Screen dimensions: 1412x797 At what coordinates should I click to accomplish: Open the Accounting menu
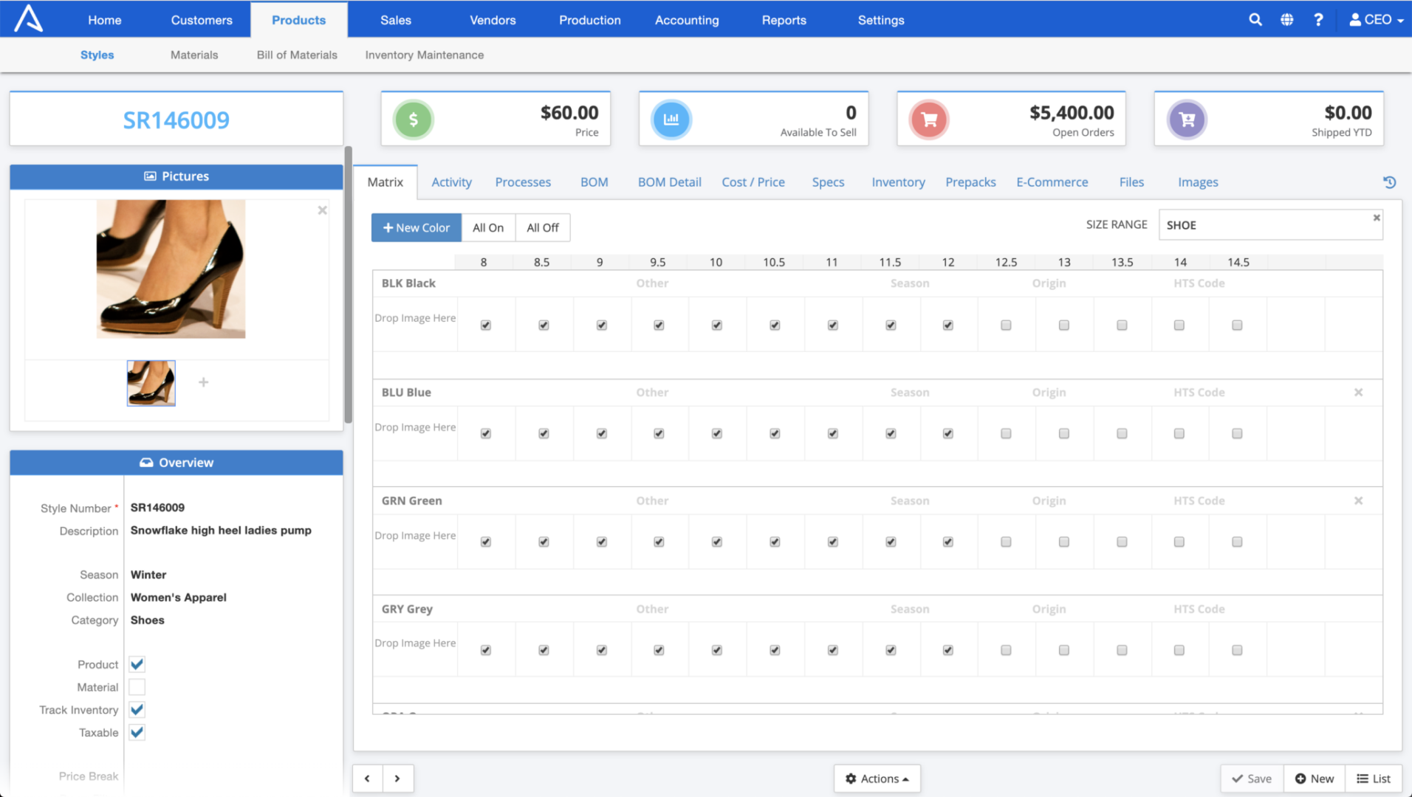[x=686, y=20]
